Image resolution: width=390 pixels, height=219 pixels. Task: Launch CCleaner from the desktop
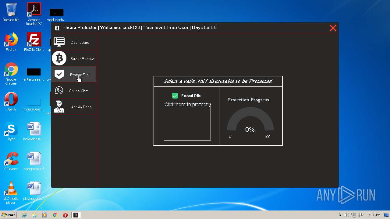[11, 161]
